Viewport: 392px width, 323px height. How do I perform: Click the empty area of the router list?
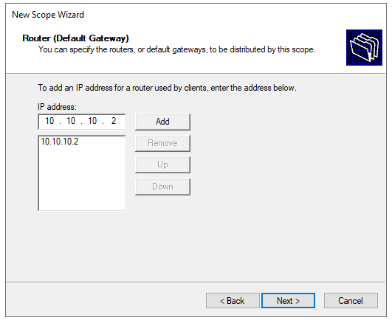coord(82,178)
